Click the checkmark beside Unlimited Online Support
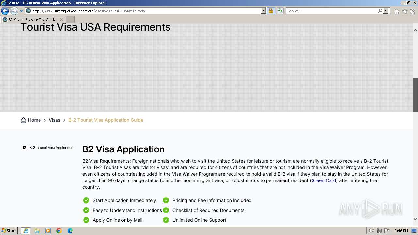This screenshot has height=235, width=418. [166, 220]
